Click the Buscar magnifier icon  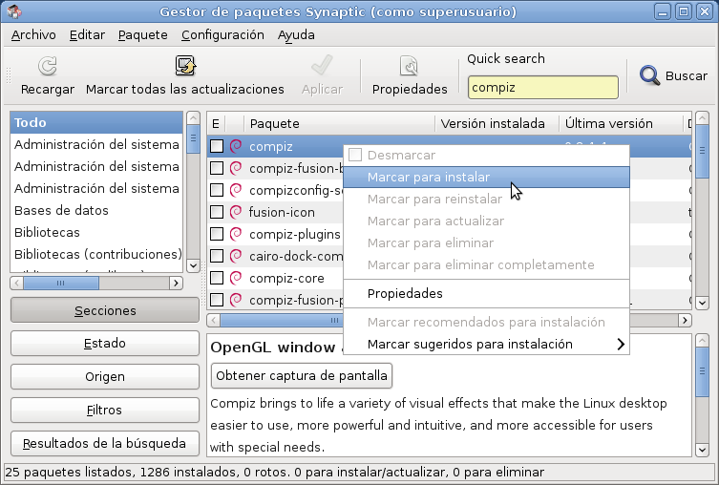(649, 75)
